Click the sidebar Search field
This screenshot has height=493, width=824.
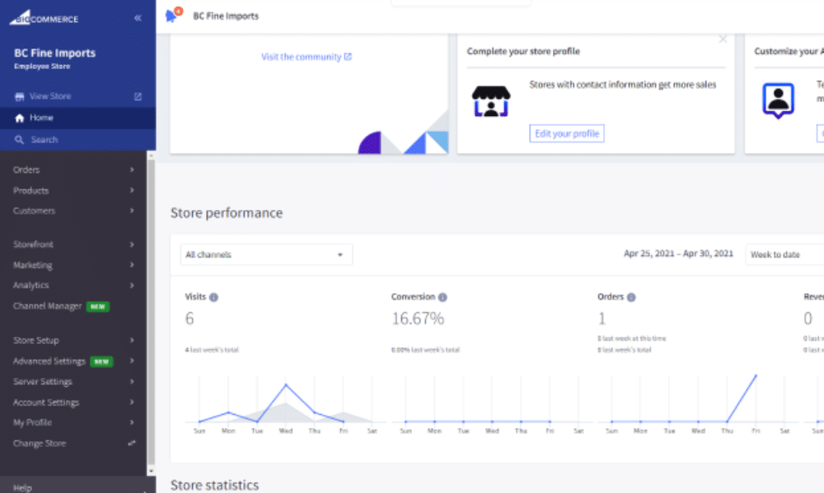click(44, 140)
